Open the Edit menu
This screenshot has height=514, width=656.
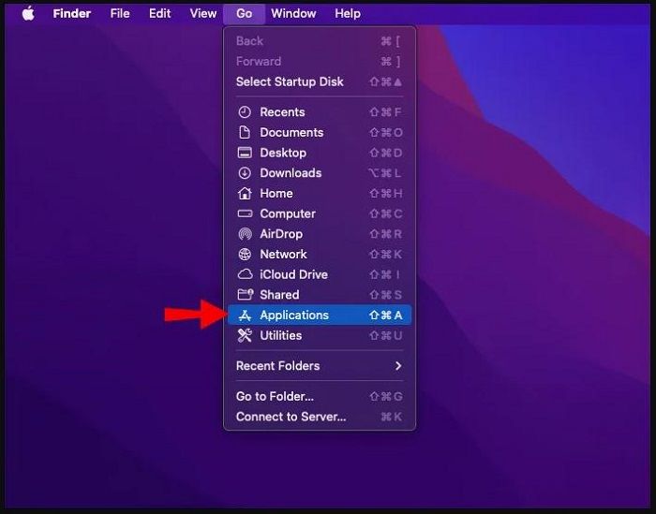click(x=159, y=14)
